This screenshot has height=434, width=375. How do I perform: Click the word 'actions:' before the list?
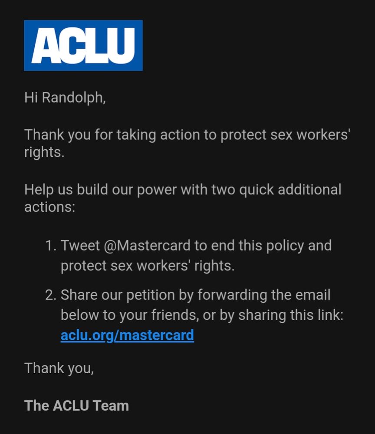pyautogui.click(x=50, y=207)
